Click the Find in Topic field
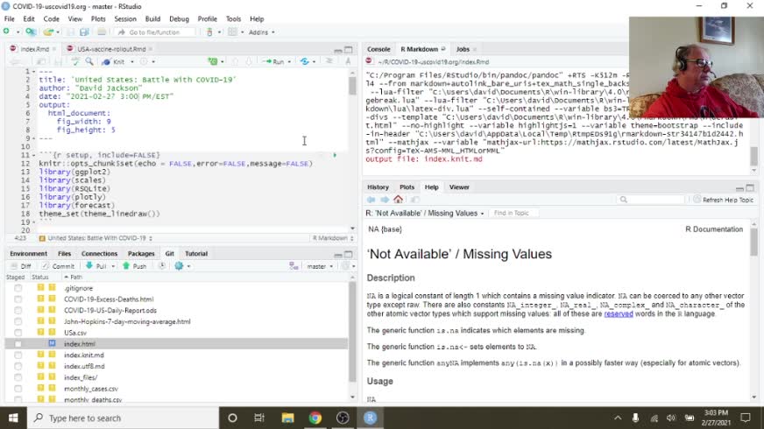The width and height of the screenshot is (764, 429). click(x=514, y=214)
